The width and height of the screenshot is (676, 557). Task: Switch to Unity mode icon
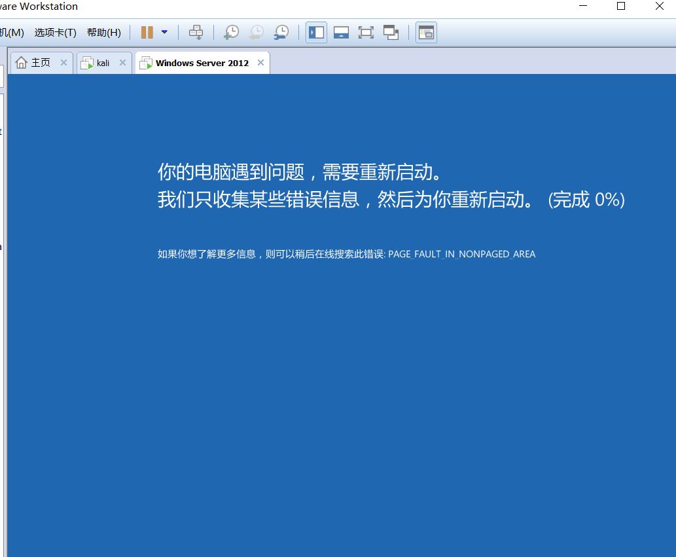[x=391, y=32]
